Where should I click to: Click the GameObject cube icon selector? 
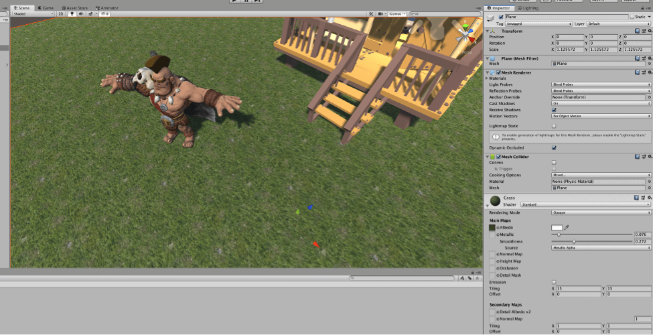pos(492,17)
